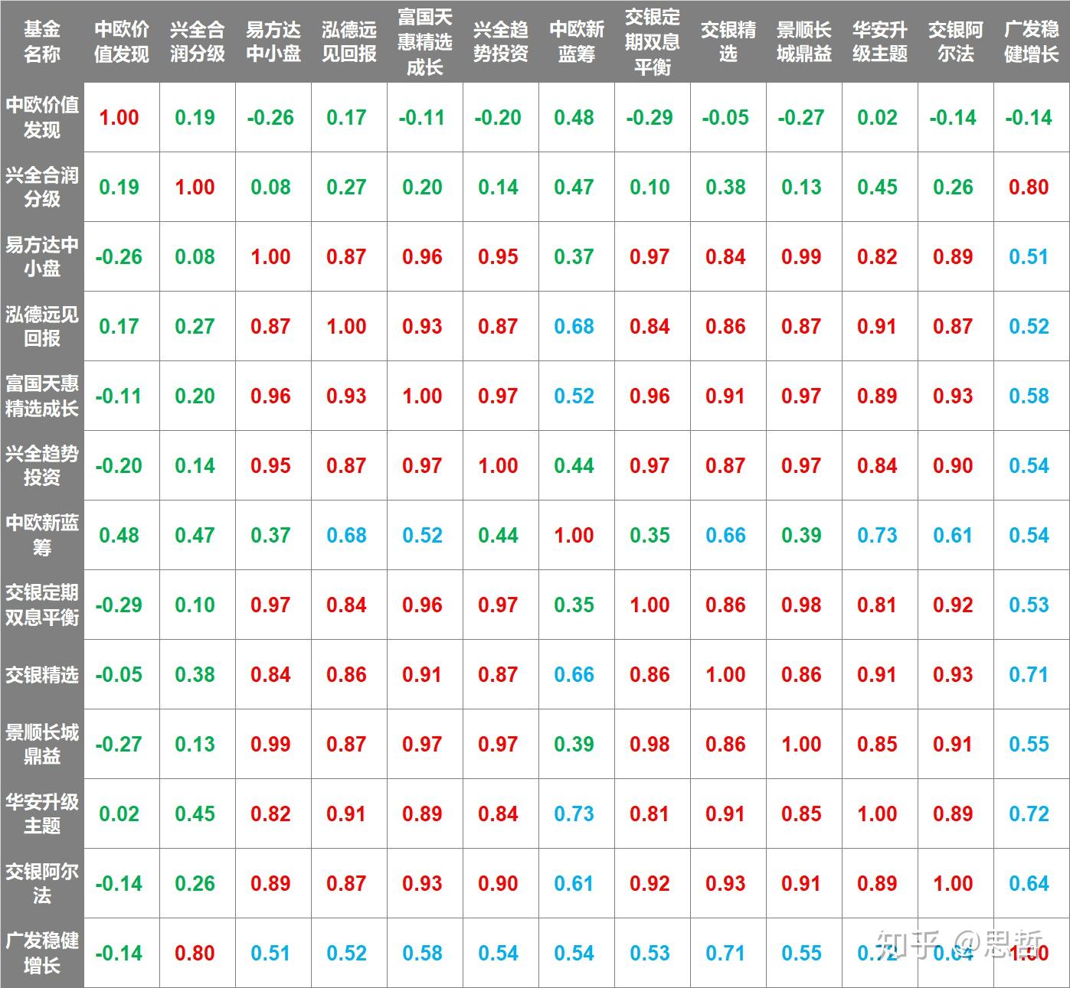Screen dimensions: 1070x988
Task: Select 0.47 in the 兴全合润分级 row
Action: pyautogui.click(x=574, y=187)
